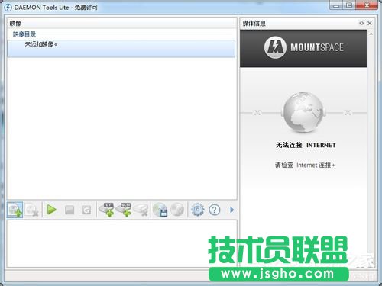Click the '媒体信息' panel title
This screenshot has height=286, width=382.
point(254,24)
